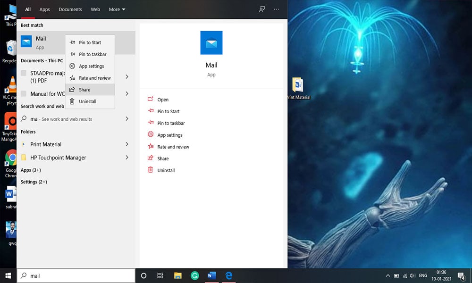This screenshot has width=472, height=283.
Task: Click the feedback icon in search header
Action: (262, 9)
